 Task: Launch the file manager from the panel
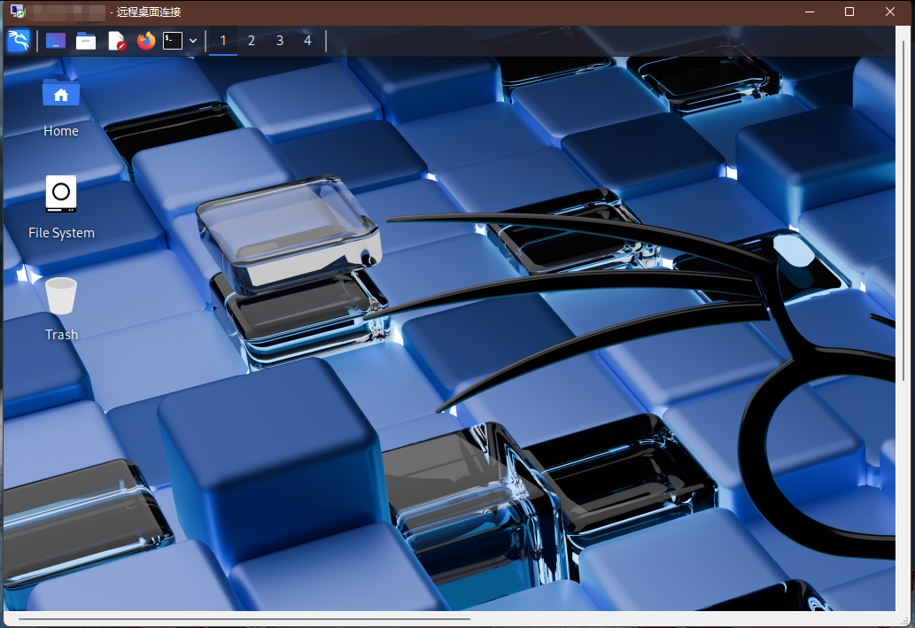[x=86, y=41]
